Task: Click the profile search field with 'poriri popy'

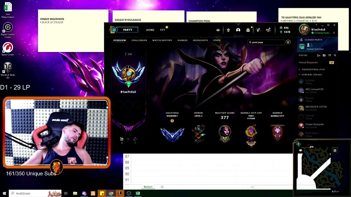Action: pyautogui.click(x=266, y=42)
